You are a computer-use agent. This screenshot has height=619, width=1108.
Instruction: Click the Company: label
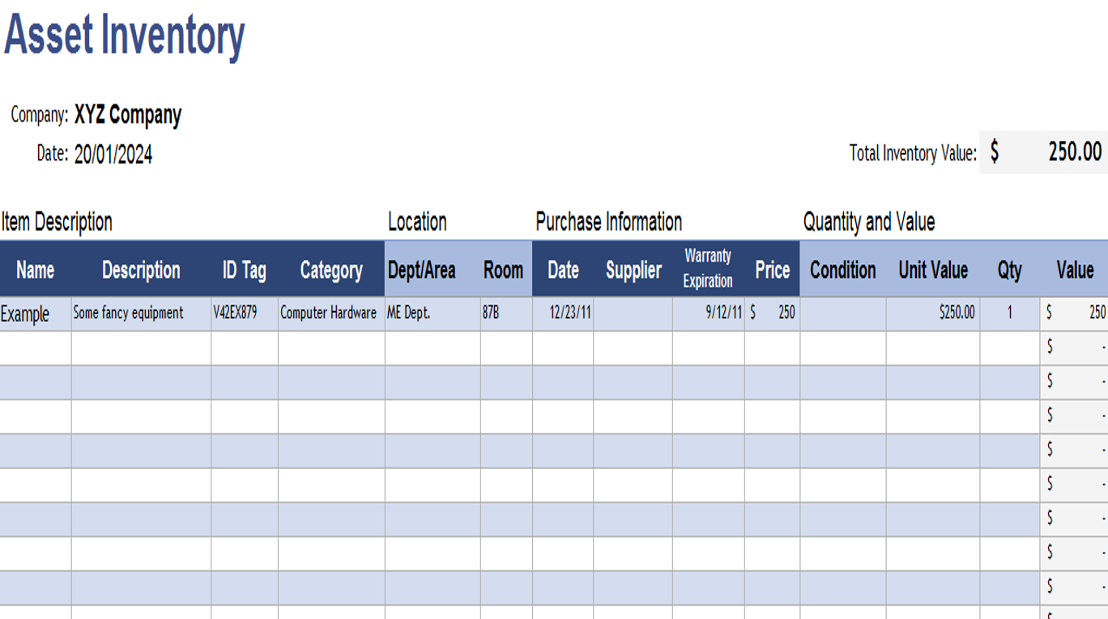[39, 115]
